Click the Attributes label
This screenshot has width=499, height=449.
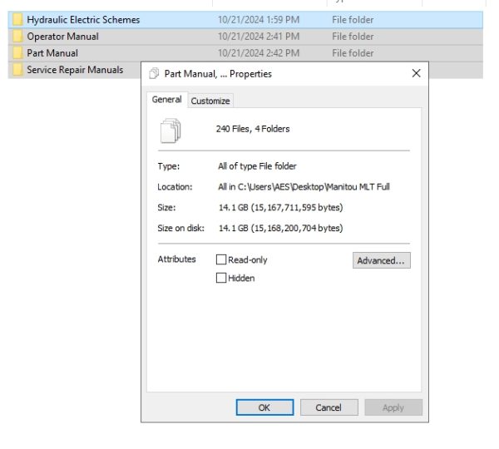coord(176,259)
